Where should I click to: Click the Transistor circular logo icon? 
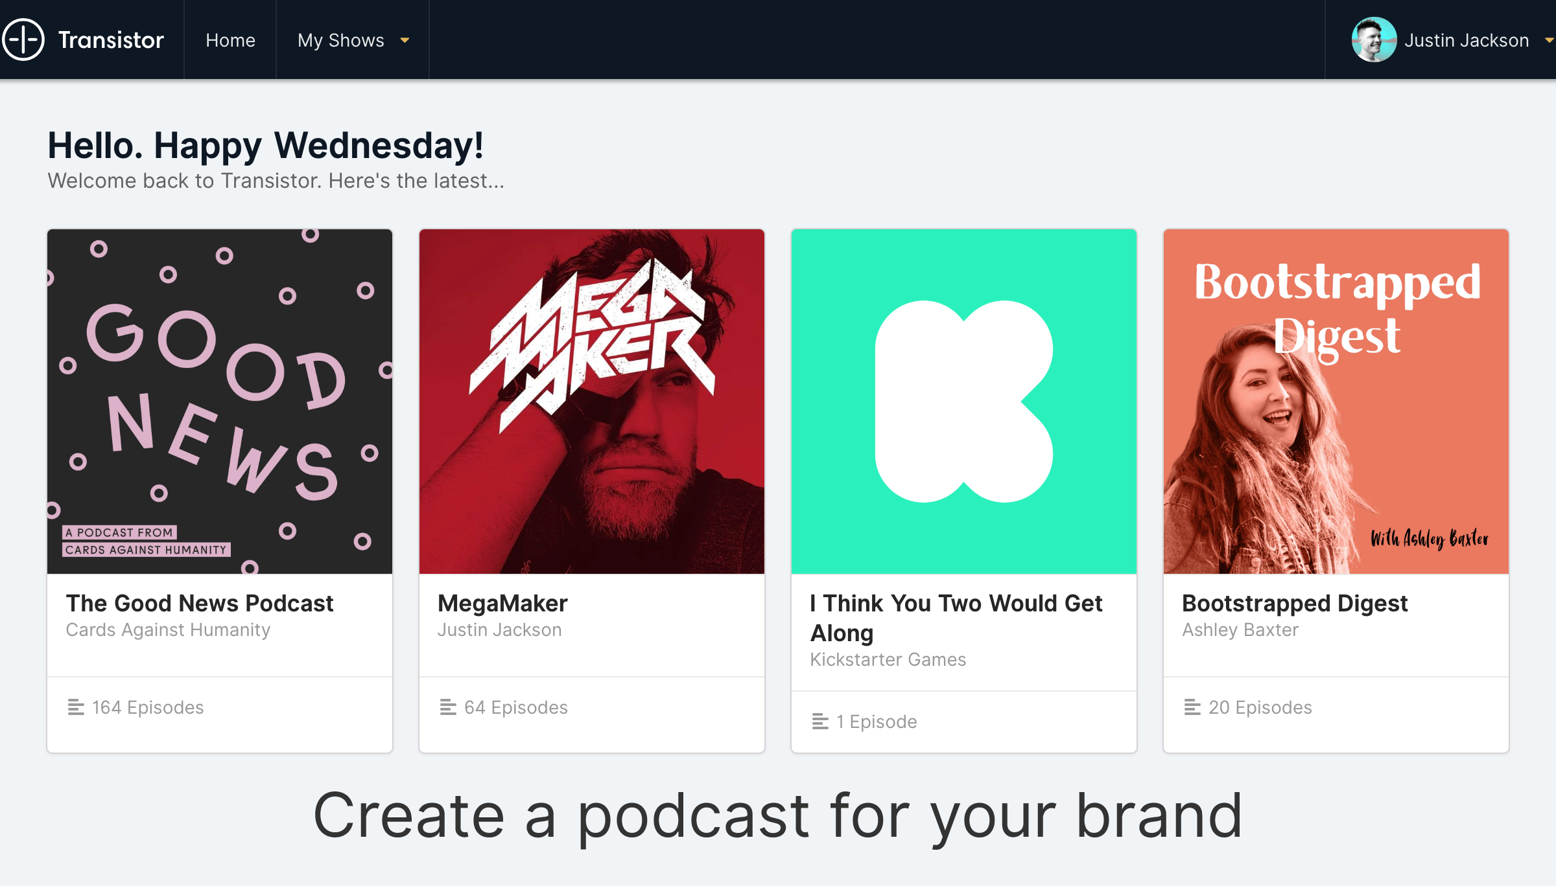[x=23, y=40]
